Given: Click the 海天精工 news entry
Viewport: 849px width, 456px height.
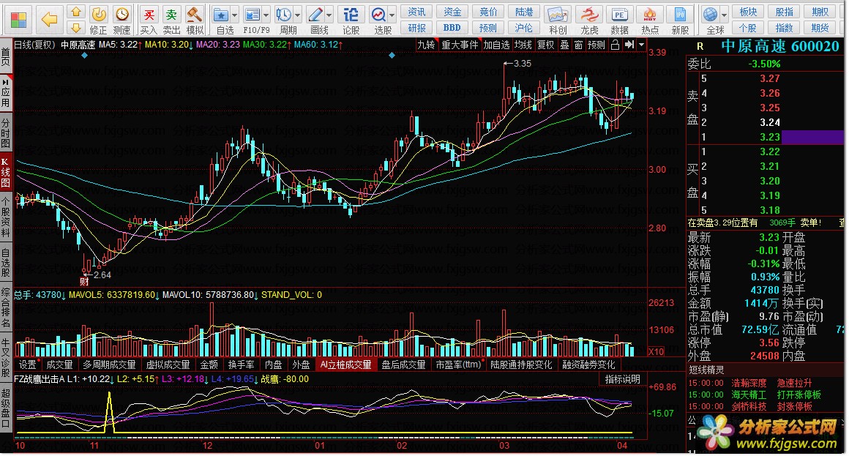Looking at the screenshot, I should [x=749, y=395].
